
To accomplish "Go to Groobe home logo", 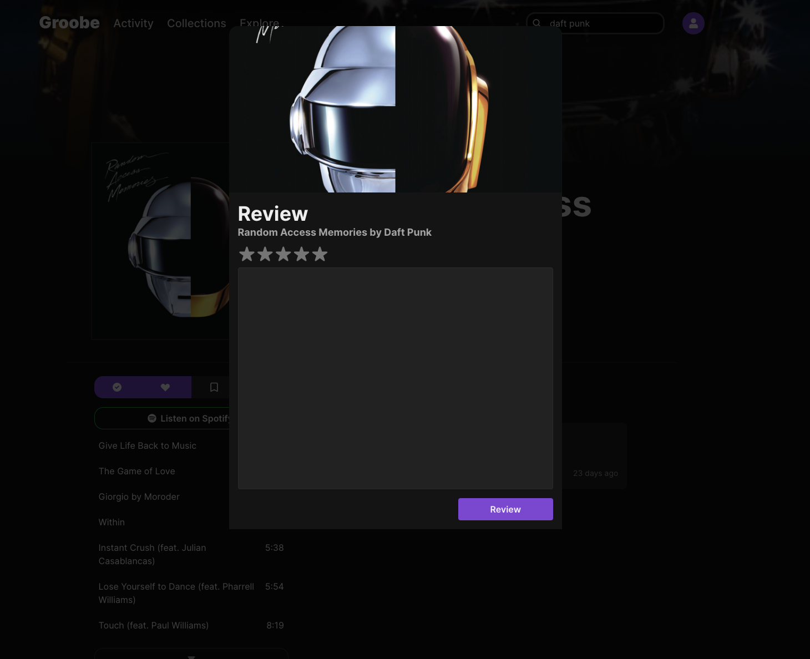I will point(69,23).
